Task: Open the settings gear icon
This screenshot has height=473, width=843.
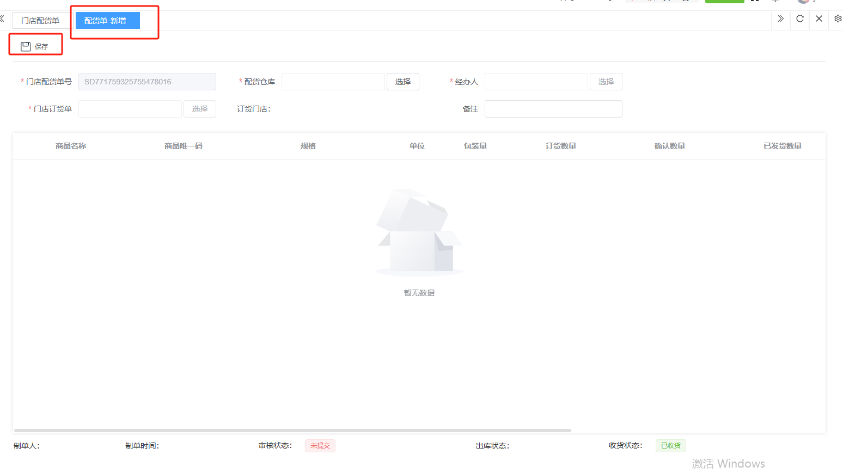Action: pyautogui.click(x=838, y=19)
